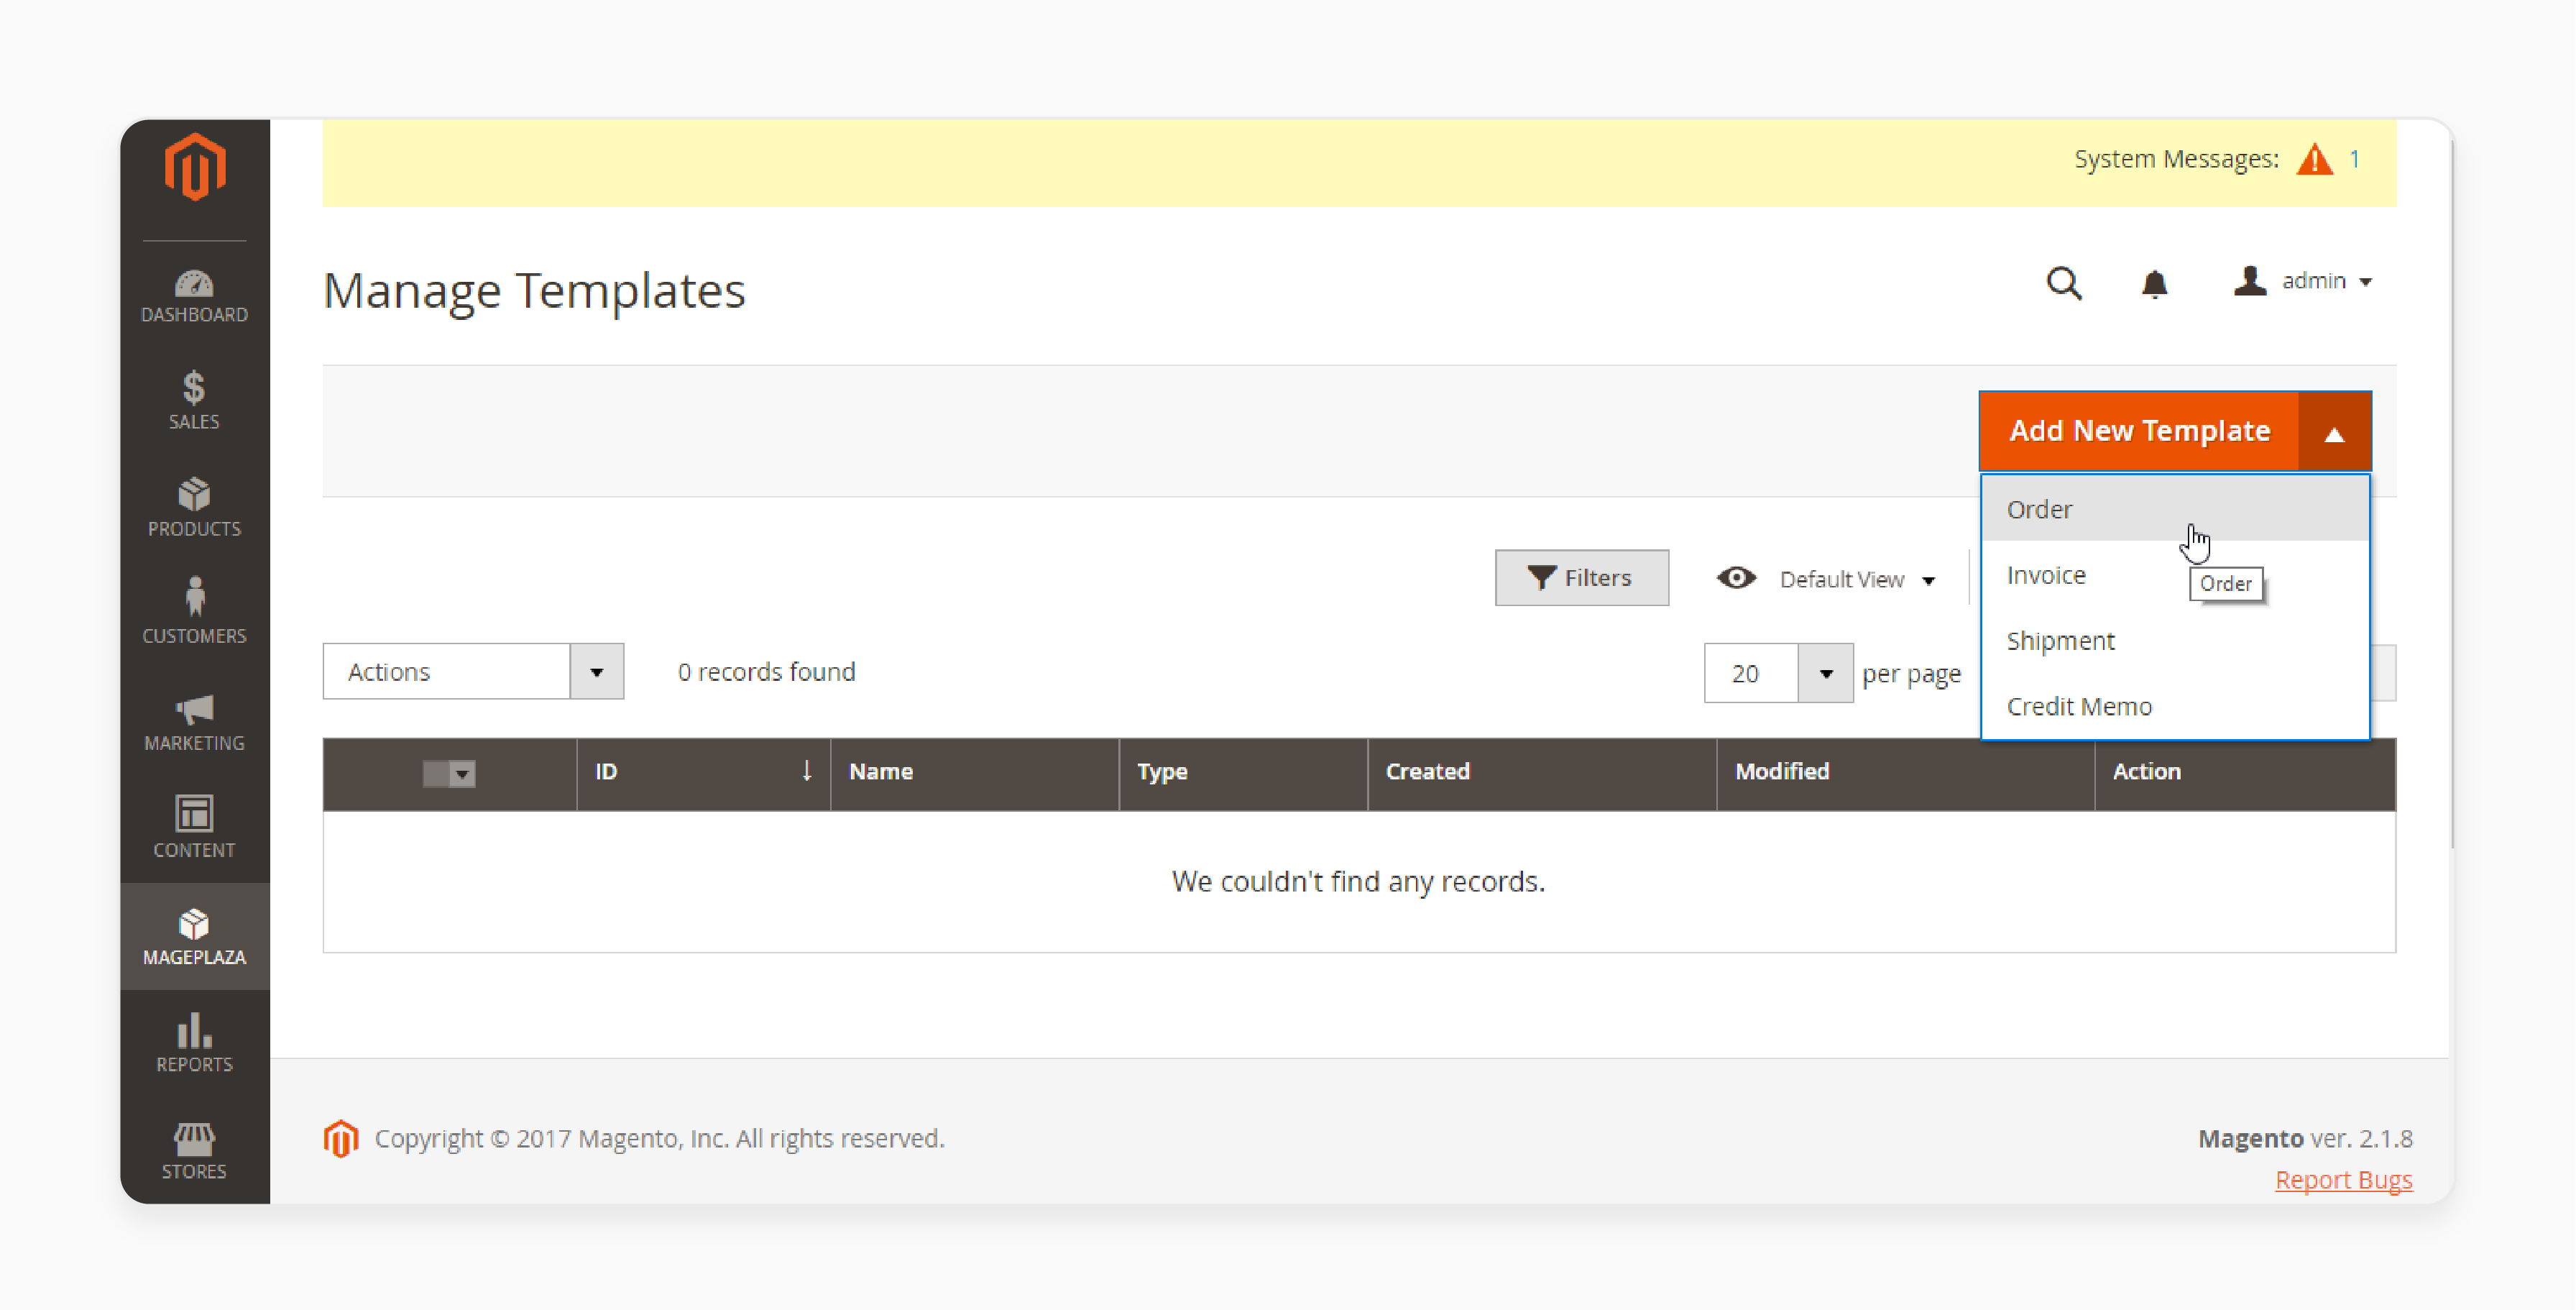Open the Filters panel
The width and height of the screenshot is (2576, 1310).
(x=1582, y=578)
